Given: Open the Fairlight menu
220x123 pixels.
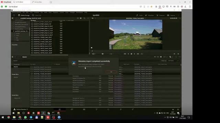Looking at the screenshot, I should coord(72,12).
